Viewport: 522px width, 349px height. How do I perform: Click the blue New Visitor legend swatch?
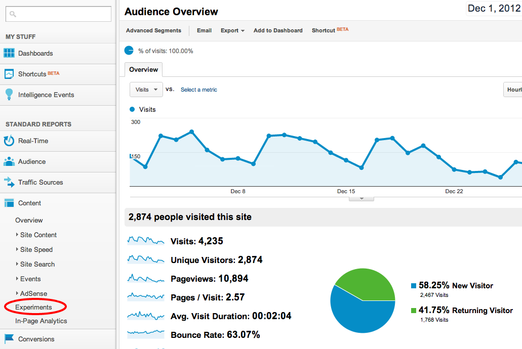pos(414,286)
